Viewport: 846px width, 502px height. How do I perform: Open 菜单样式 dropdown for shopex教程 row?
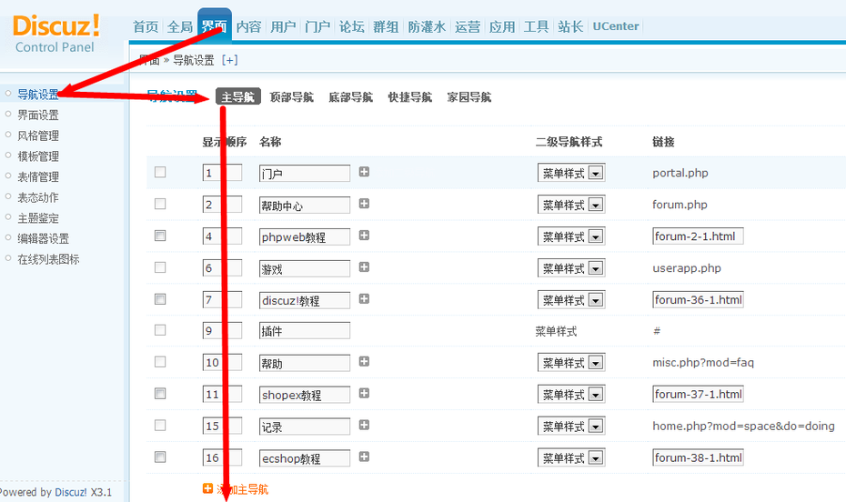click(571, 395)
